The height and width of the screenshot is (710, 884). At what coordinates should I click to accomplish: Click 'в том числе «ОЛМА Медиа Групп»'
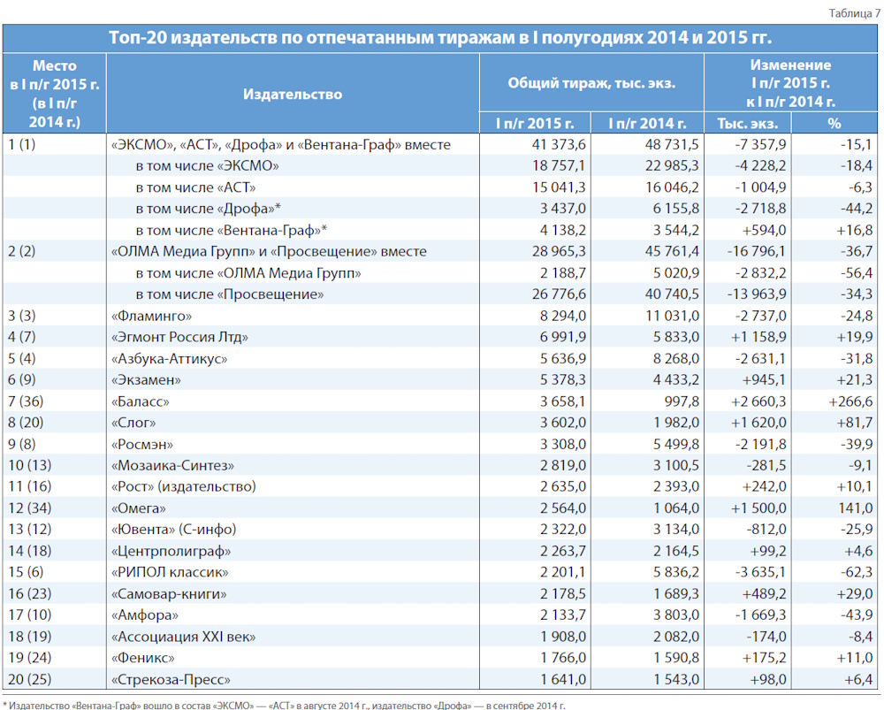[x=248, y=273]
